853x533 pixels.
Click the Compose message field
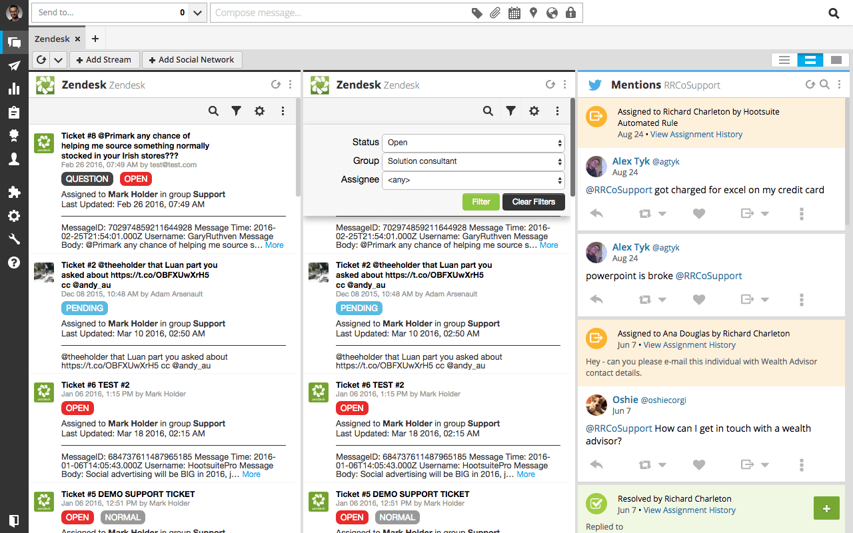(x=340, y=13)
